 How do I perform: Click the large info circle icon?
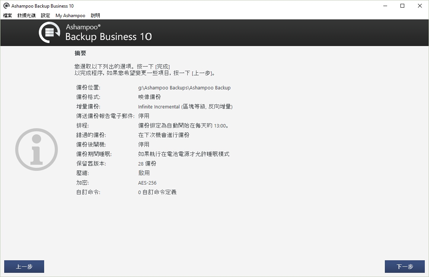tap(37, 150)
